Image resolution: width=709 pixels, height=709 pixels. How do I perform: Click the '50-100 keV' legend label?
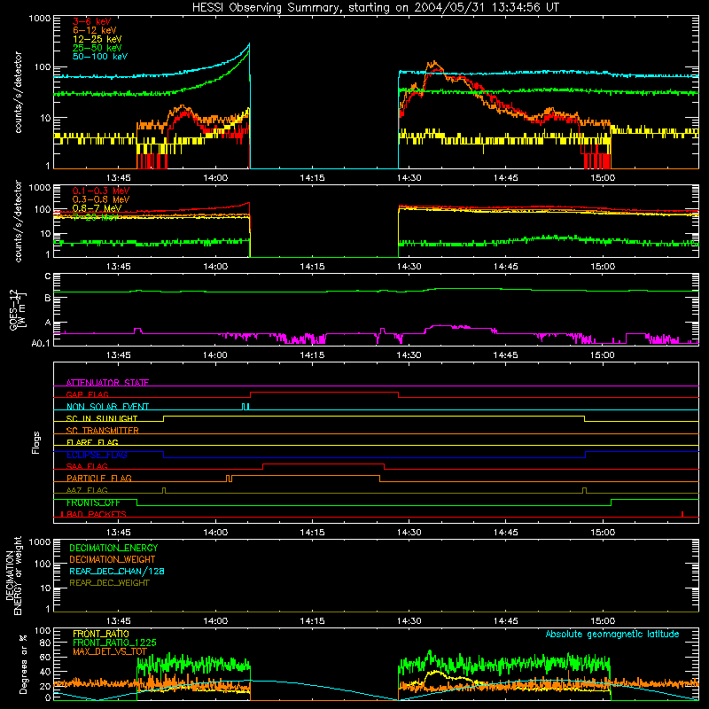(x=100, y=57)
